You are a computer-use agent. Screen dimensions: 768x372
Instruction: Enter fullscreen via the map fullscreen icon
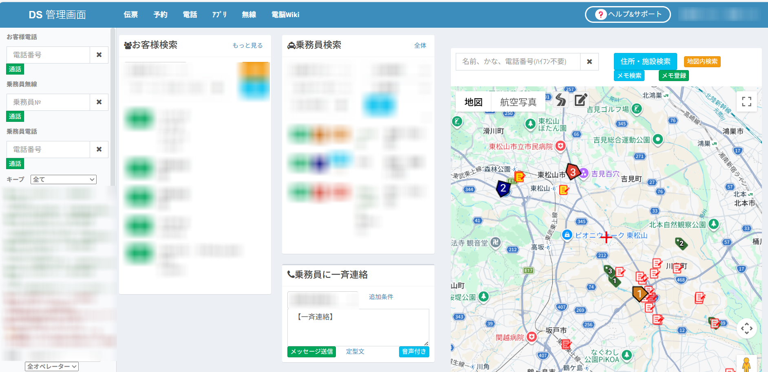pos(746,102)
